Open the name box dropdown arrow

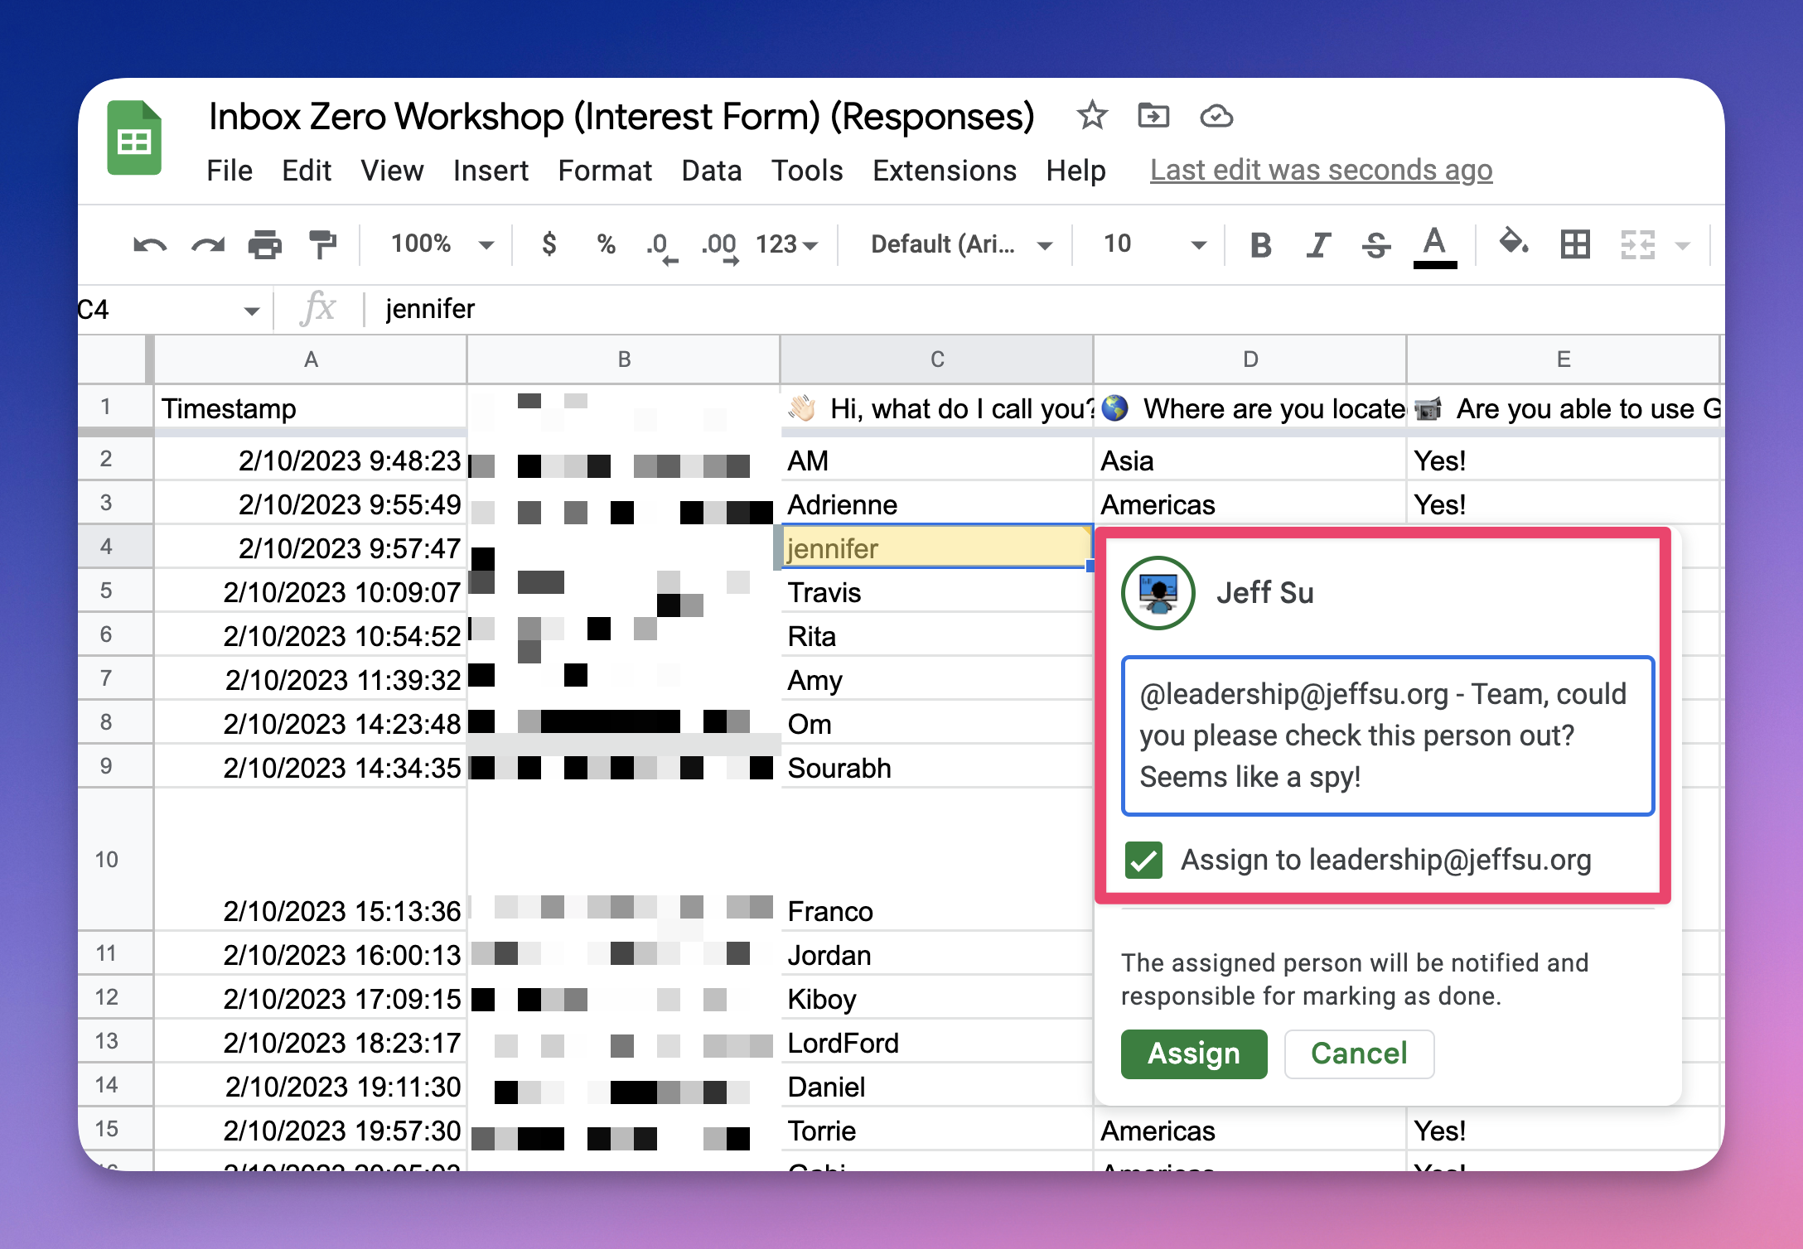click(x=251, y=311)
